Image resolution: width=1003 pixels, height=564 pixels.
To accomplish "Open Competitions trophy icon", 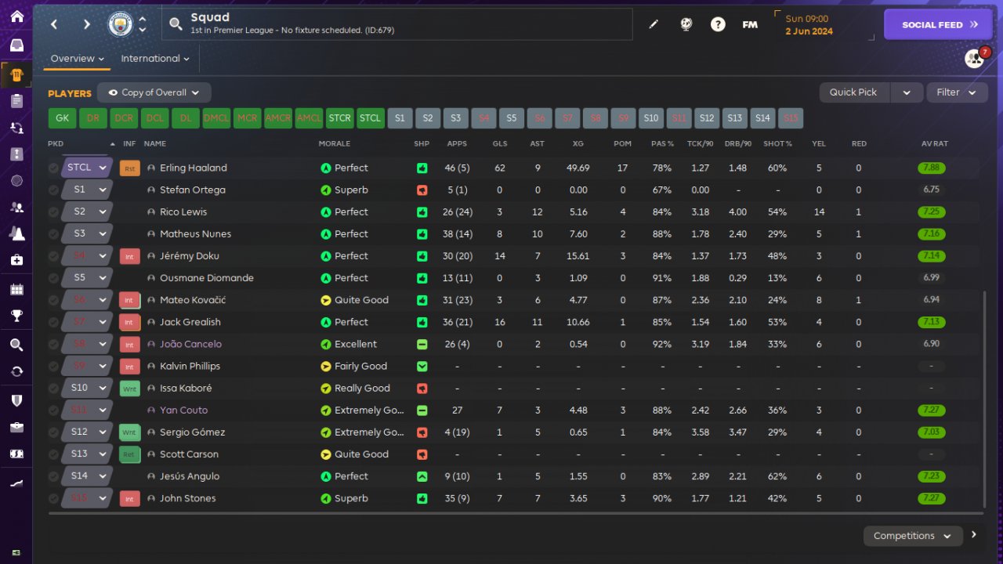I will tap(16, 316).
